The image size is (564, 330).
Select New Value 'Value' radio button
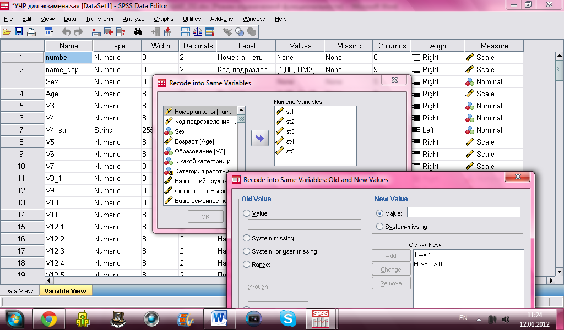(x=379, y=213)
